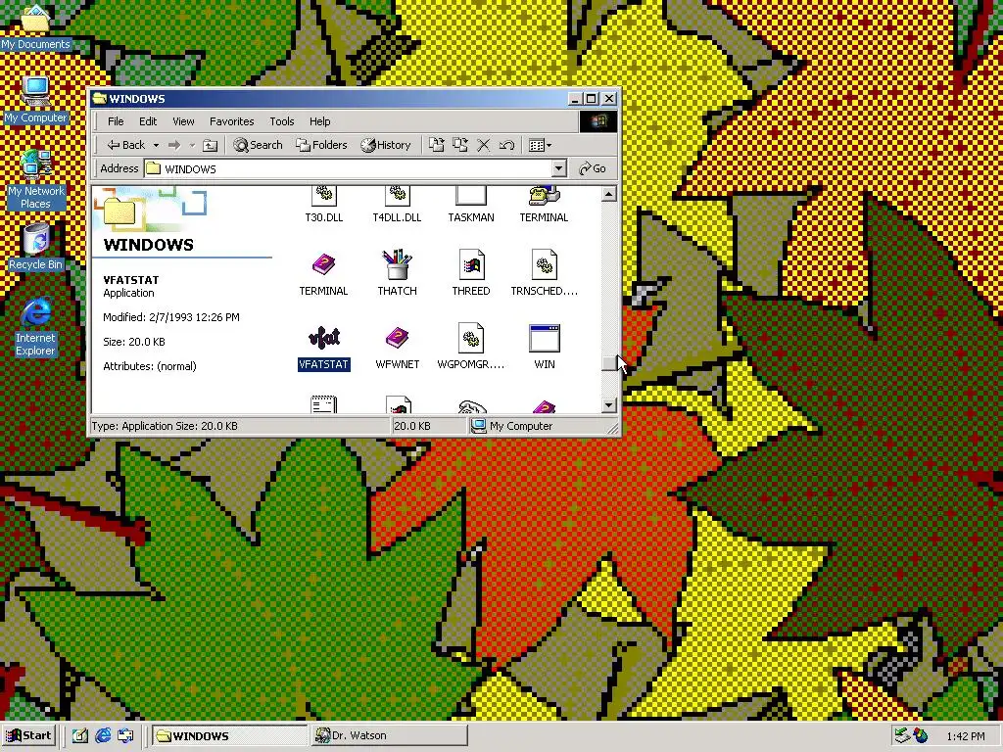
Task: Open the History pane button
Action: coord(386,145)
